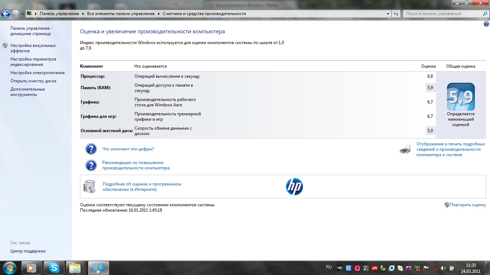Expand the arrow before "Панель управления" breadcrumb
Screen dimensions: 490x275
point(36,14)
